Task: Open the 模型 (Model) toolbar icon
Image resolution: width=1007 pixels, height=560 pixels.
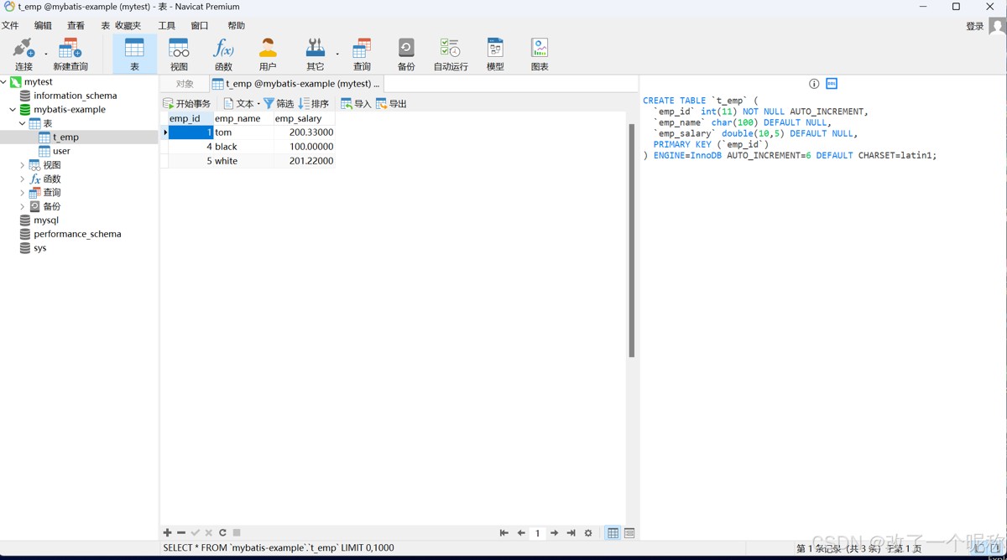Action: [495, 54]
